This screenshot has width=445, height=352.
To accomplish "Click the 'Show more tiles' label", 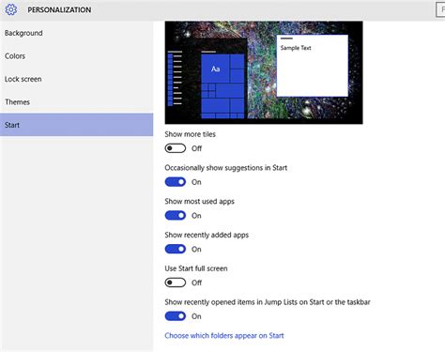I will tap(190, 134).
